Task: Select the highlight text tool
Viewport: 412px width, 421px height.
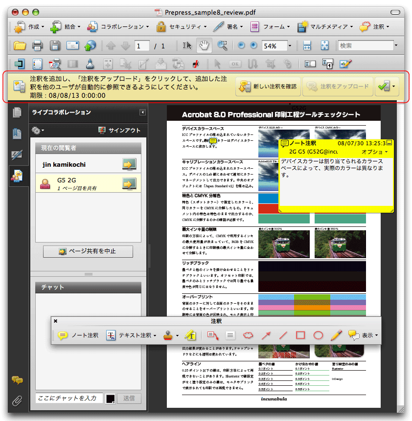Action: pyautogui.click(x=190, y=335)
